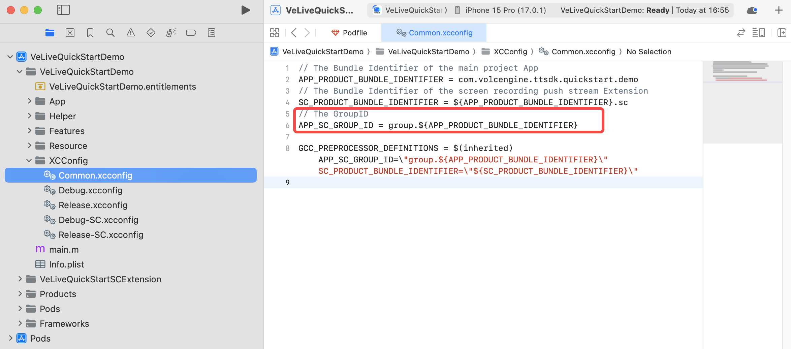
Task: Open the Report navigator icon
Action: tap(212, 33)
